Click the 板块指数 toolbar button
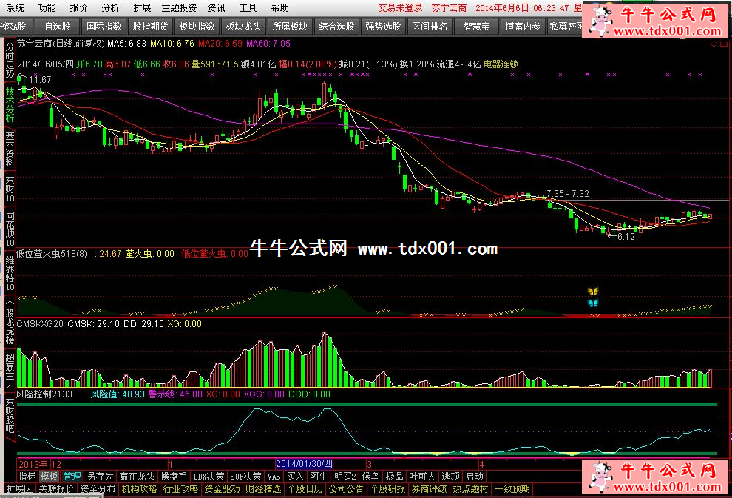Viewport: 732px width, 498px height. pyautogui.click(x=197, y=26)
